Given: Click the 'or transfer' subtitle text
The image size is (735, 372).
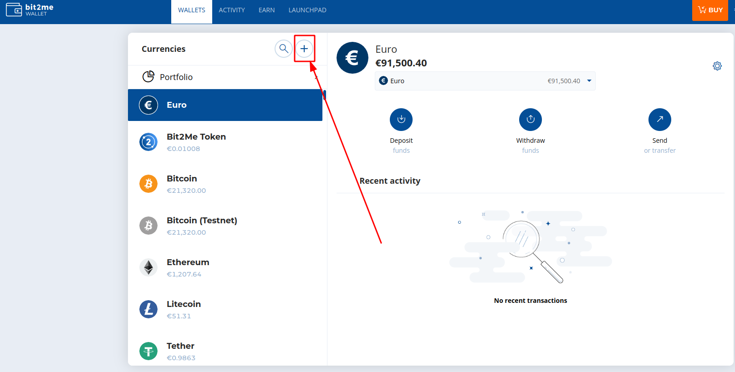Looking at the screenshot, I should [x=660, y=151].
